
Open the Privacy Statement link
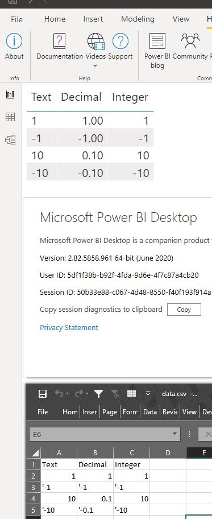[x=69, y=327]
